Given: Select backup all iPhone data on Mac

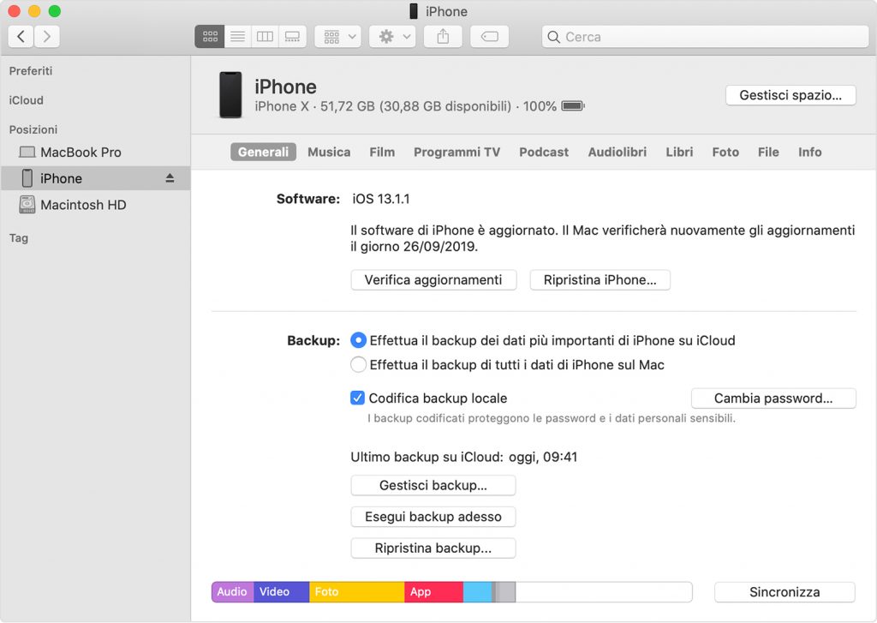Looking at the screenshot, I should click(x=359, y=364).
